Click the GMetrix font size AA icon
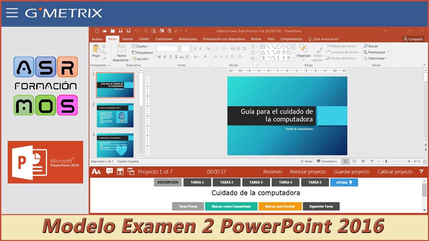Image resolution: width=429 pixels, height=241 pixels. tap(96, 172)
